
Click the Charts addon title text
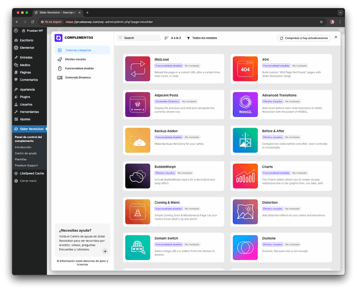coord(267,167)
